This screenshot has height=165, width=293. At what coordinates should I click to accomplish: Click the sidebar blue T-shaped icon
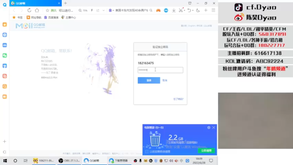(5, 66)
